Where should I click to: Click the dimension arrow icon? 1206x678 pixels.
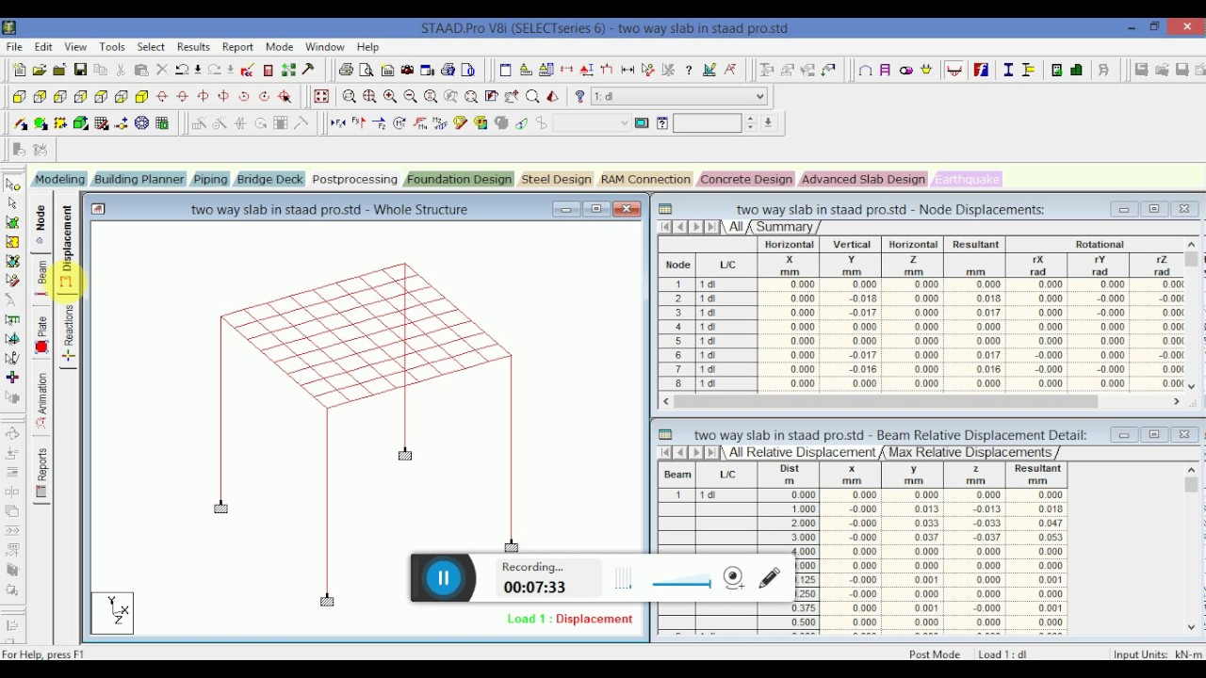coord(628,70)
